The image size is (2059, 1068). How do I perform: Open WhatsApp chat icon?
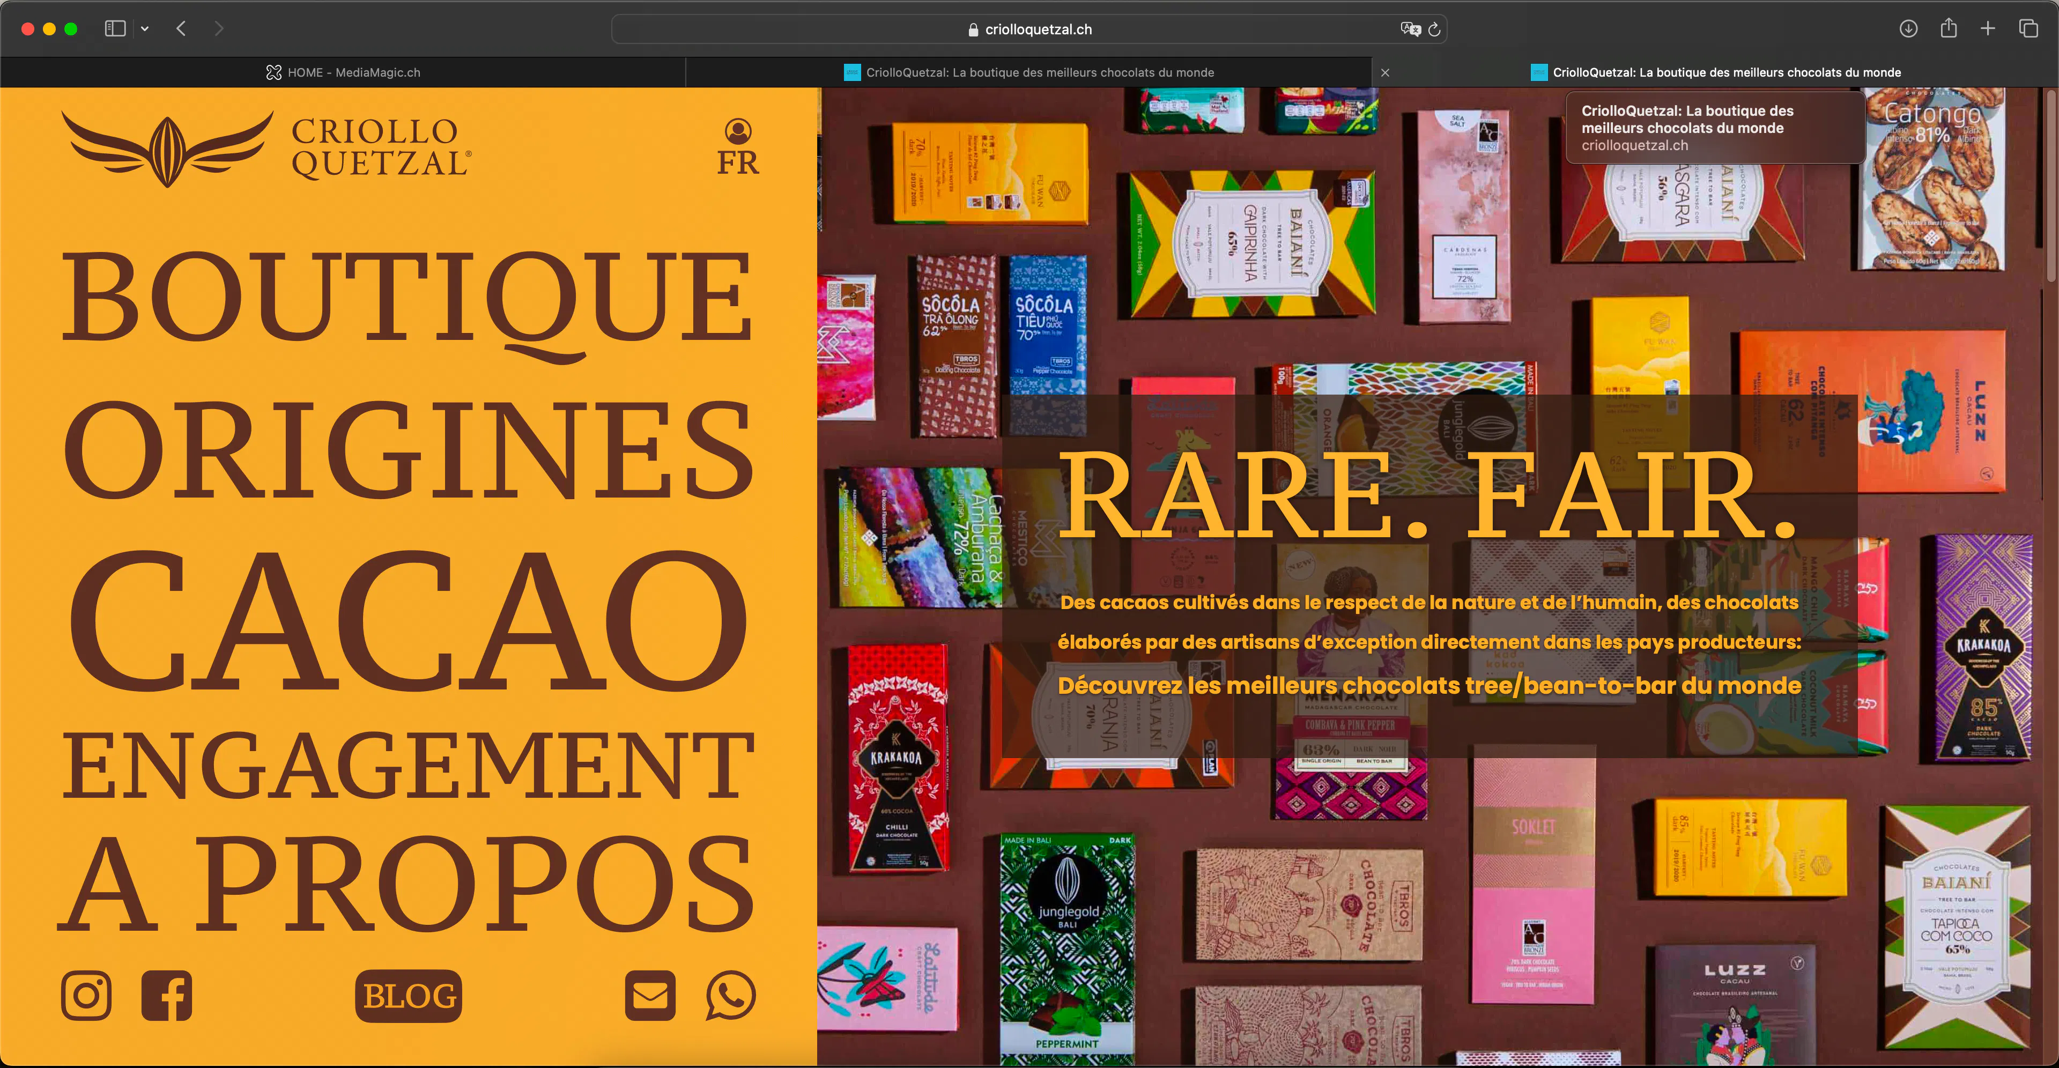pyautogui.click(x=730, y=995)
